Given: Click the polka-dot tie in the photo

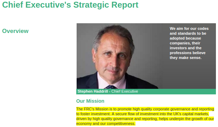Looking at the screenshot, I should (111, 87).
